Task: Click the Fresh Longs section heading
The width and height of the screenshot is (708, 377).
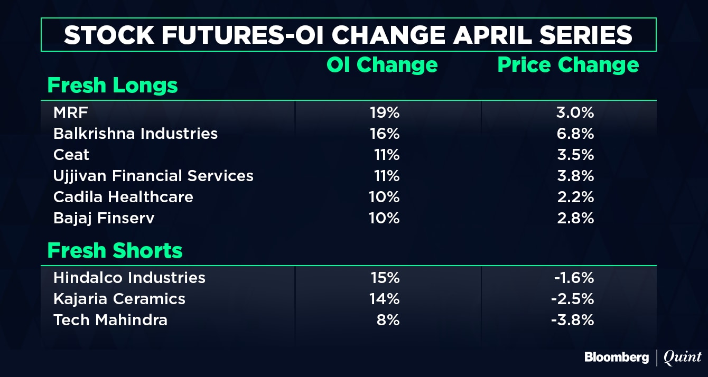Action: tap(113, 86)
